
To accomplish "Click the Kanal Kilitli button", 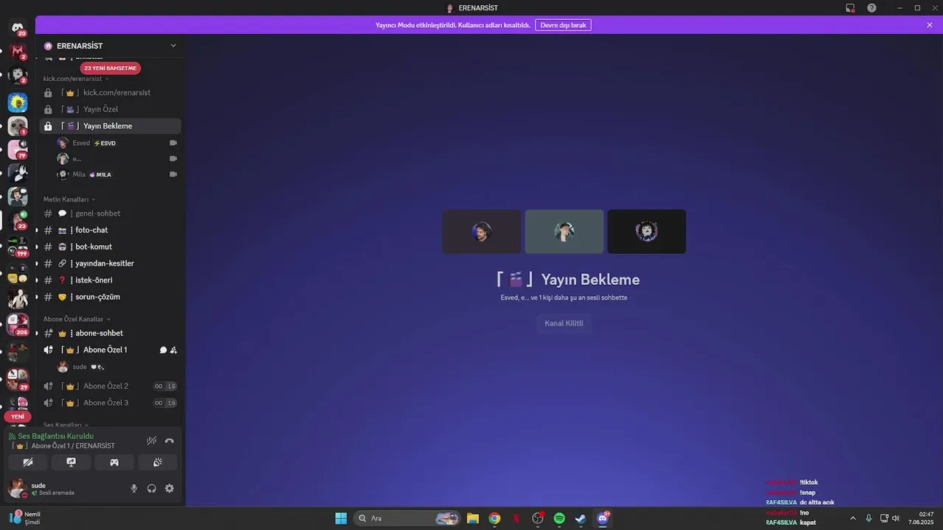I will [x=564, y=323].
